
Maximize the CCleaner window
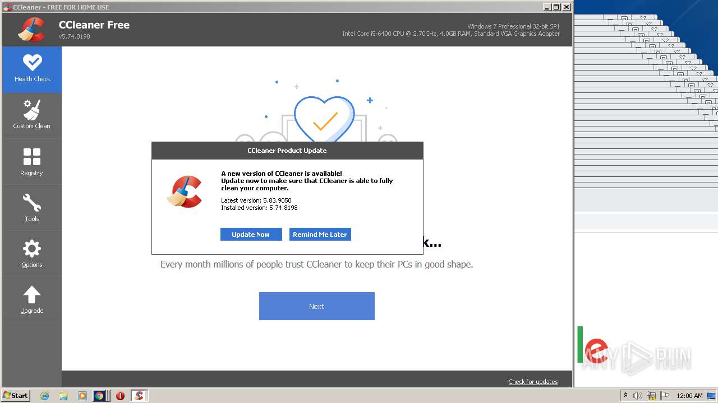coord(556,7)
